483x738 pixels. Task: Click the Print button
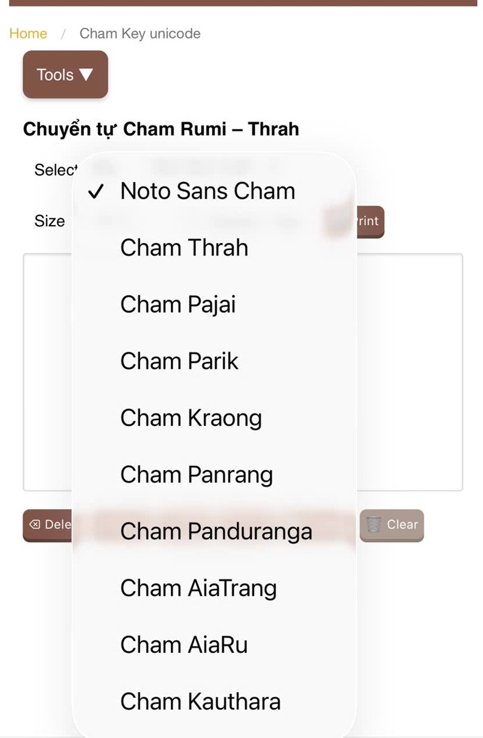pos(368,221)
